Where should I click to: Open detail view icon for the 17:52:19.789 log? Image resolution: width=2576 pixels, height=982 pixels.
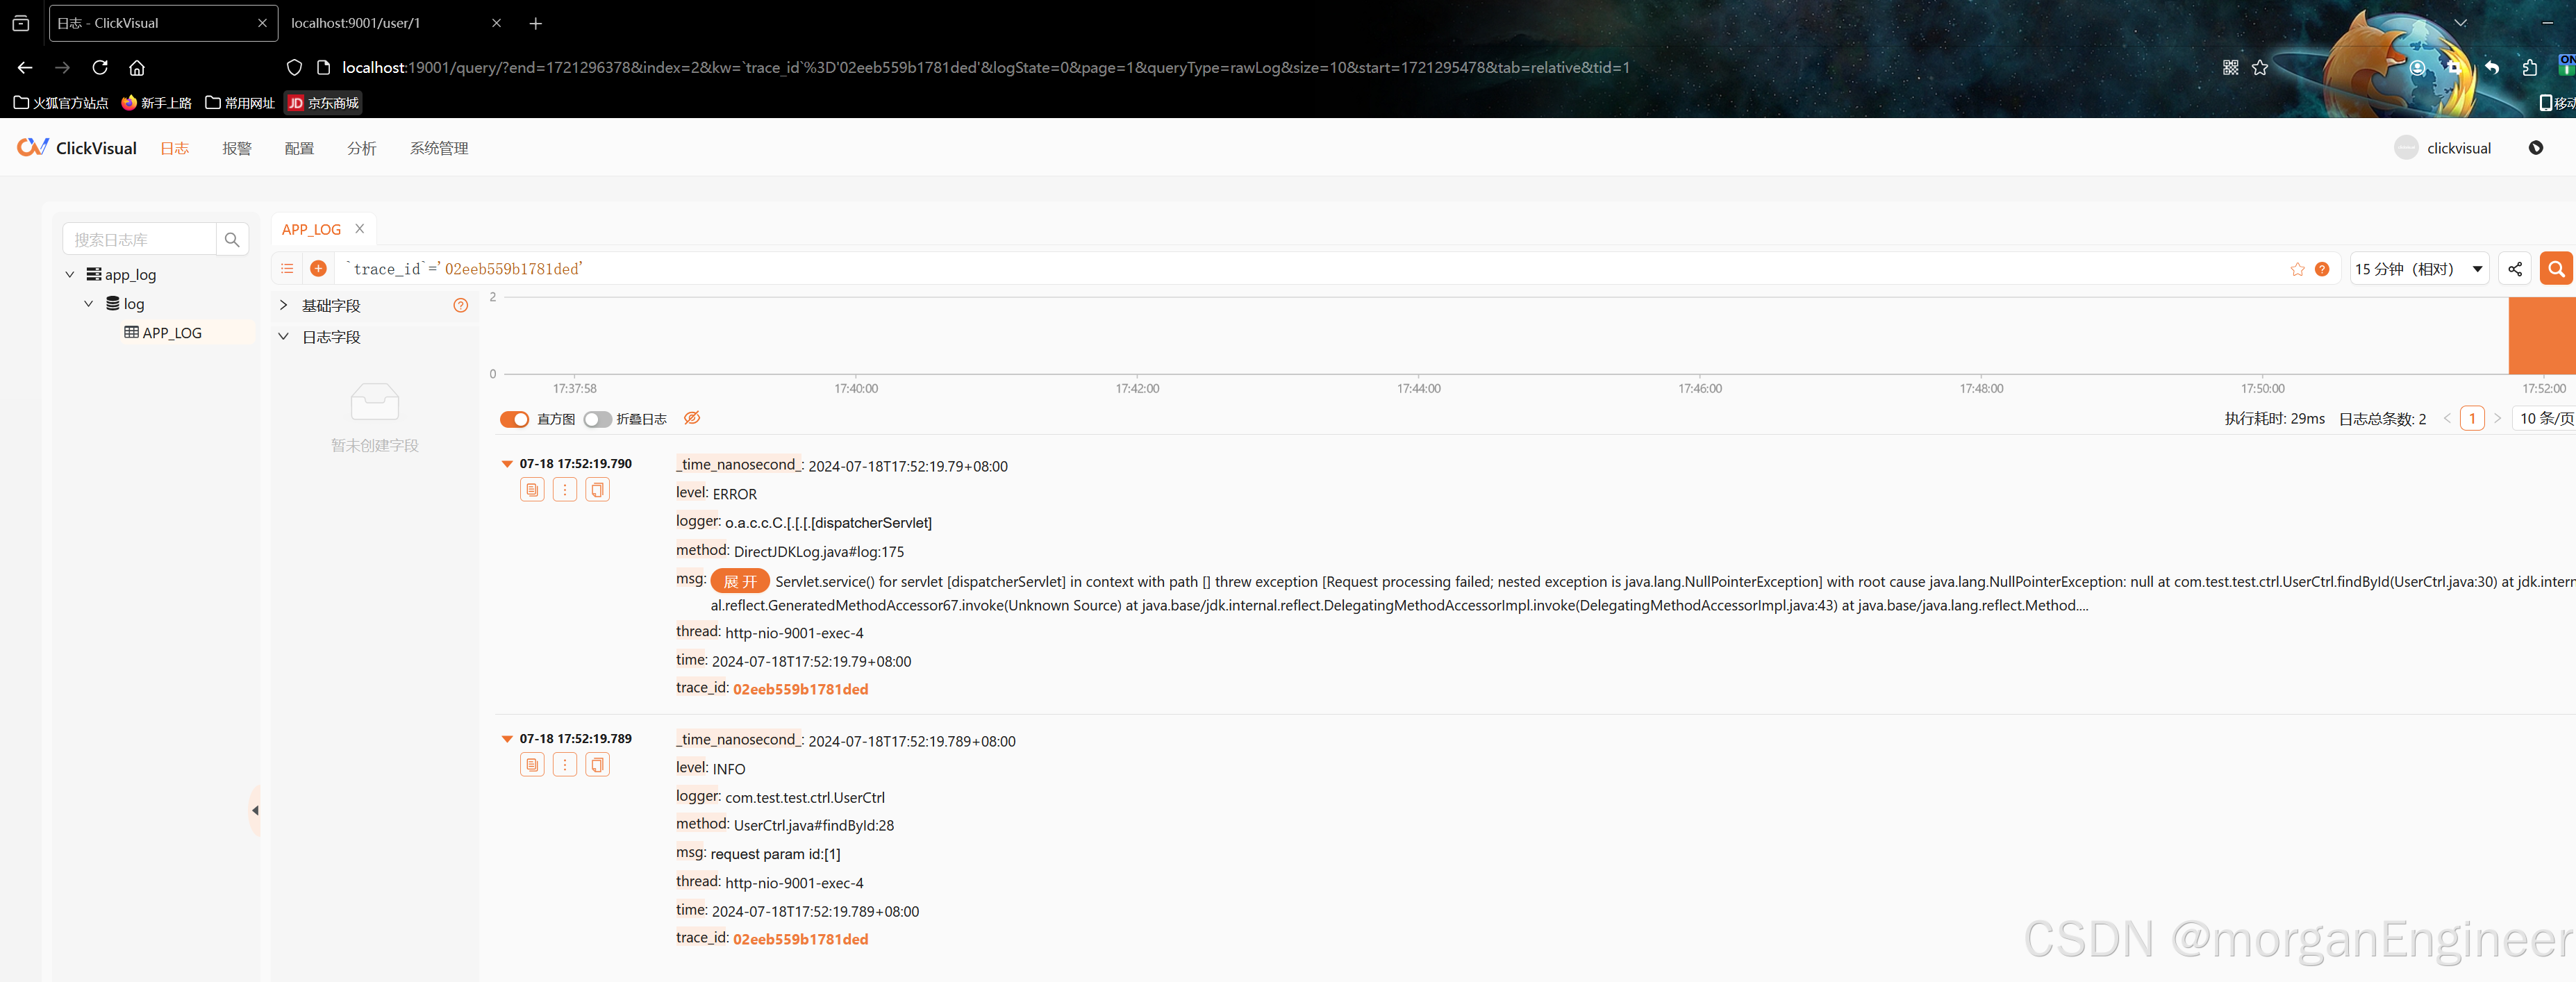tap(532, 765)
